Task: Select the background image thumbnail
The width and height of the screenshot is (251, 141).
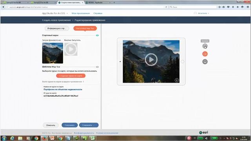Action: (53, 53)
